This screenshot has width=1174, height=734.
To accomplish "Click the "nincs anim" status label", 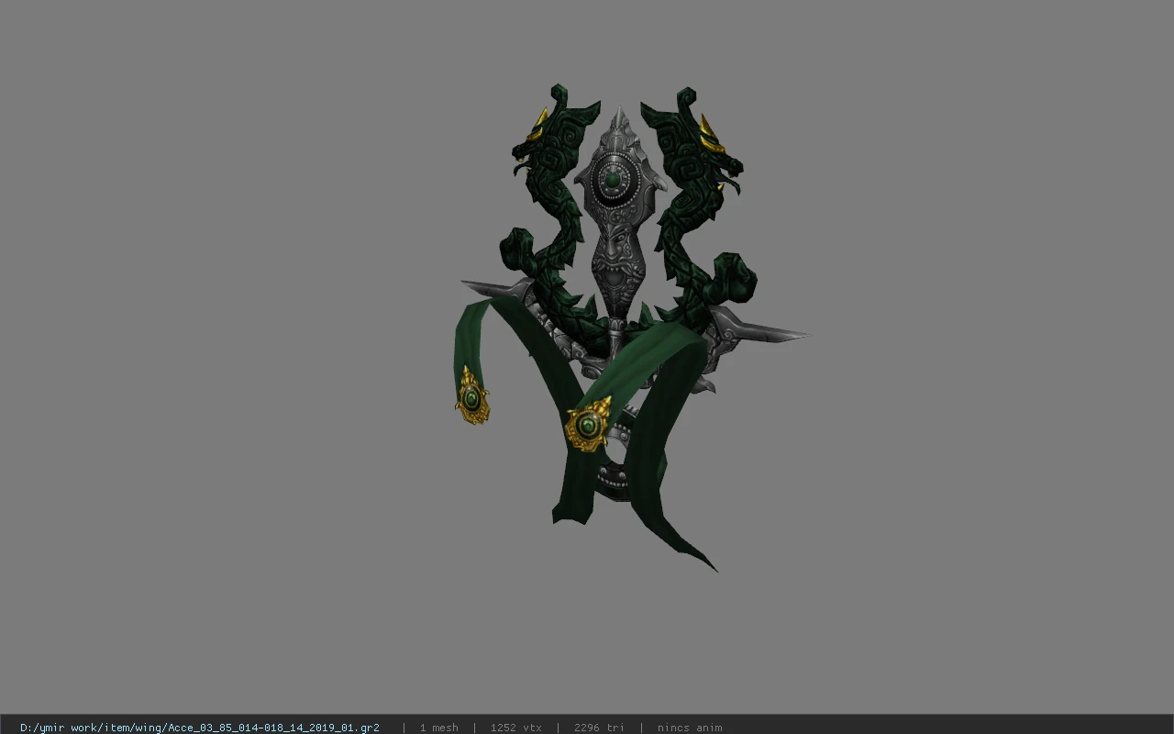I will (690, 728).
